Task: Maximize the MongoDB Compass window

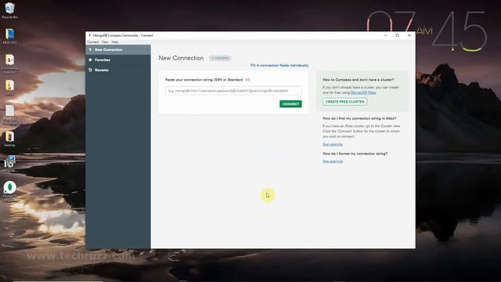Action: 397,35
